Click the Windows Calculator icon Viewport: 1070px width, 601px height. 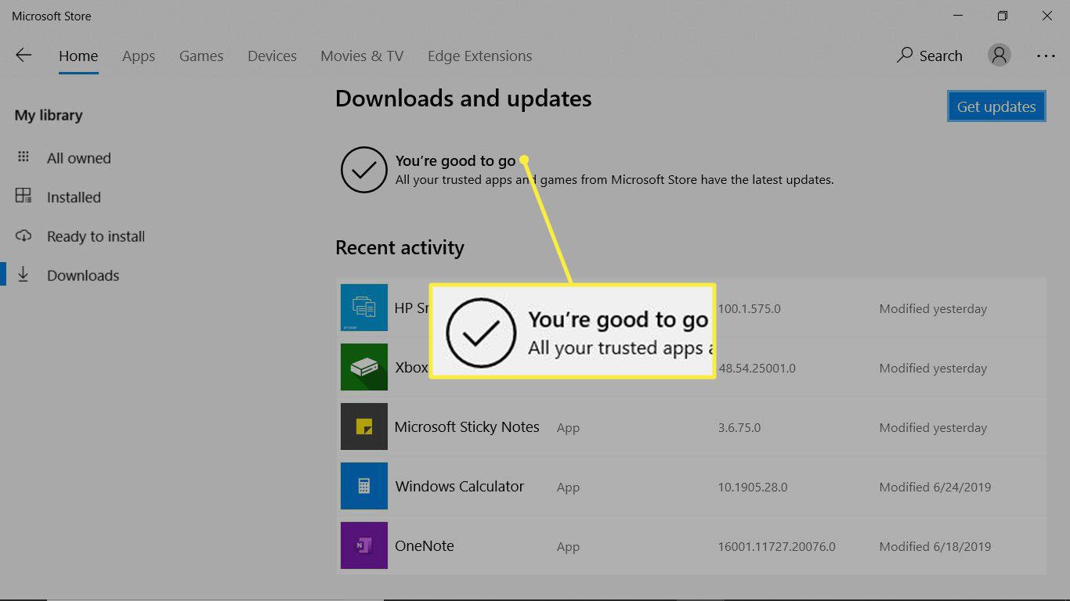pyautogui.click(x=364, y=486)
